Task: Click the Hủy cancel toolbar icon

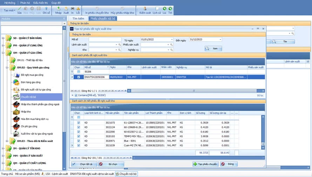Action: click(x=32, y=8)
